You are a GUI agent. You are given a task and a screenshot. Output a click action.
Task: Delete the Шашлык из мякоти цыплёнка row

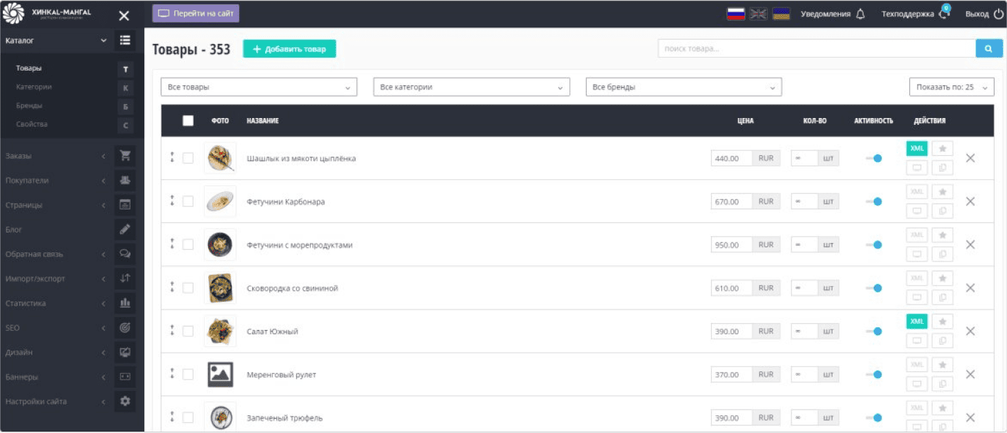(x=970, y=158)
